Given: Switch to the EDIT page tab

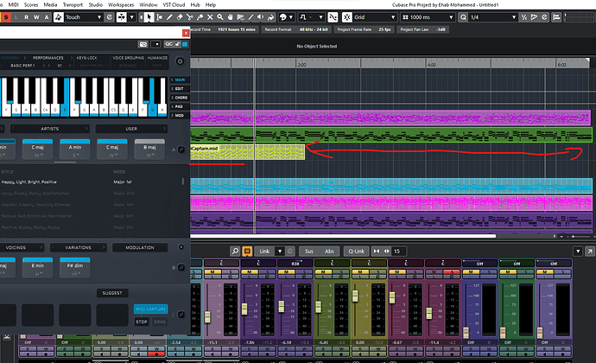Looking at the screenshot, I should coord(180,89).
